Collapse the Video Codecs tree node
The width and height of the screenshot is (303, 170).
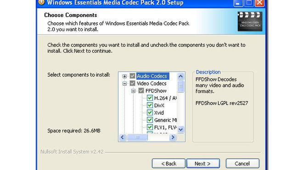tap(124, 83)
